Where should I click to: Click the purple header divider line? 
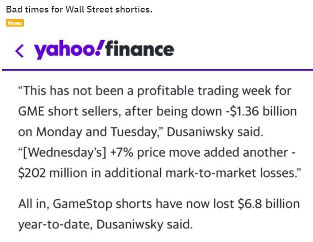click(x=158, y=70)
